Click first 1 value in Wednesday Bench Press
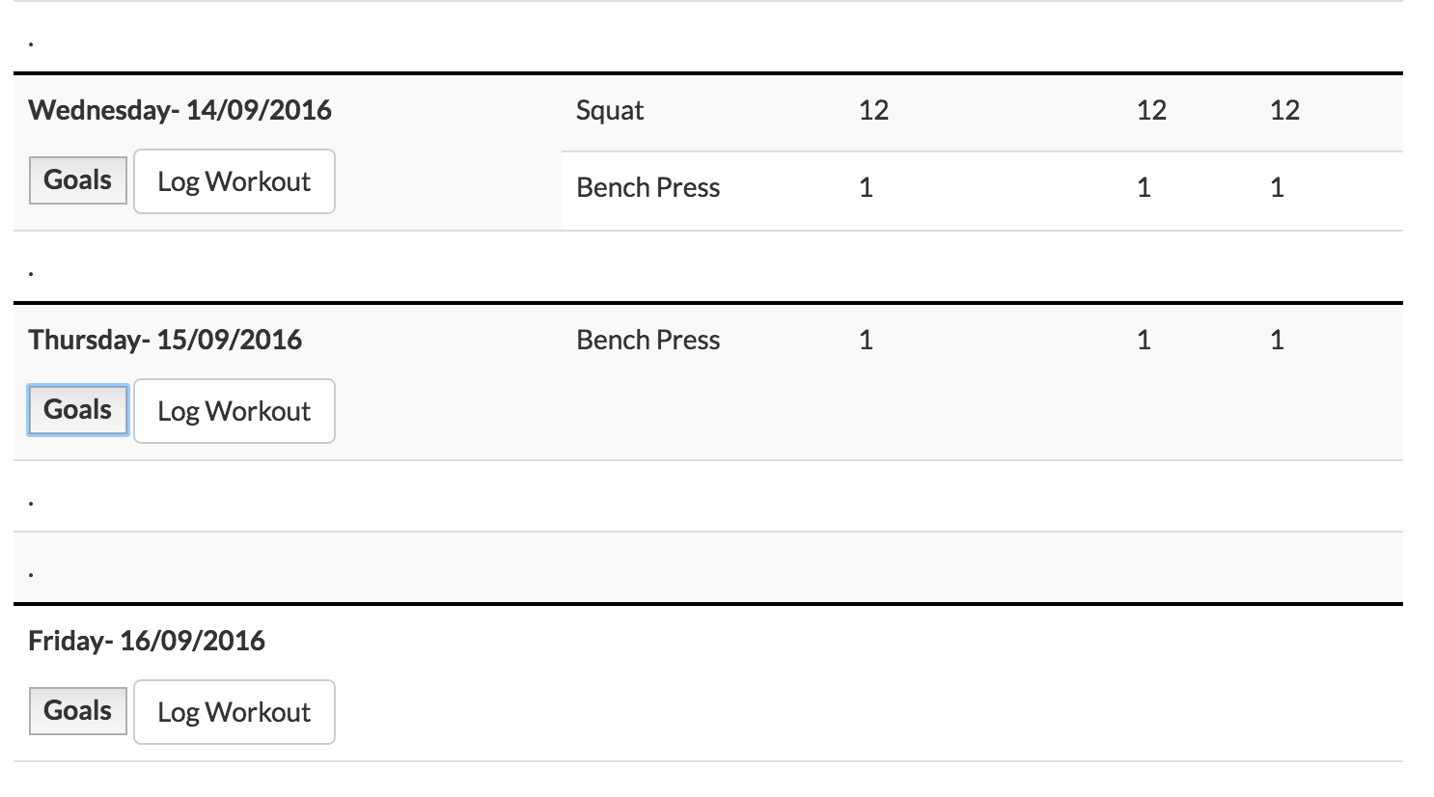1434x797 pixels. click(866, 187)
